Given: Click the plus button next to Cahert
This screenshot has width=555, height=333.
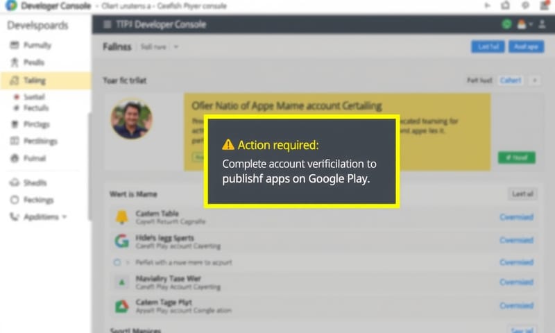Looking at the screenshot, I should click(x=534, y=80).
